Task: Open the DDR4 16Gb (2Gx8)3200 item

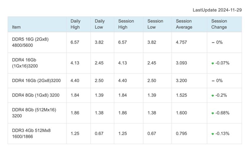Action: [x=36, y=81]
